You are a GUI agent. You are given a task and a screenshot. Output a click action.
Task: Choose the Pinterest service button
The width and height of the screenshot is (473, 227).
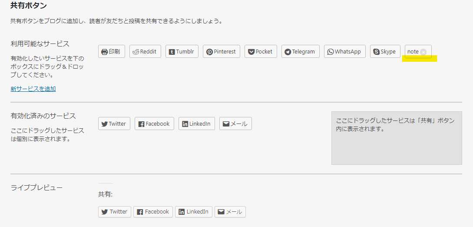222,51
